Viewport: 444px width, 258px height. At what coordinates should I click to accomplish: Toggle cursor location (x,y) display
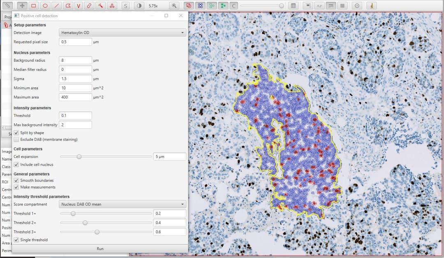319,5
